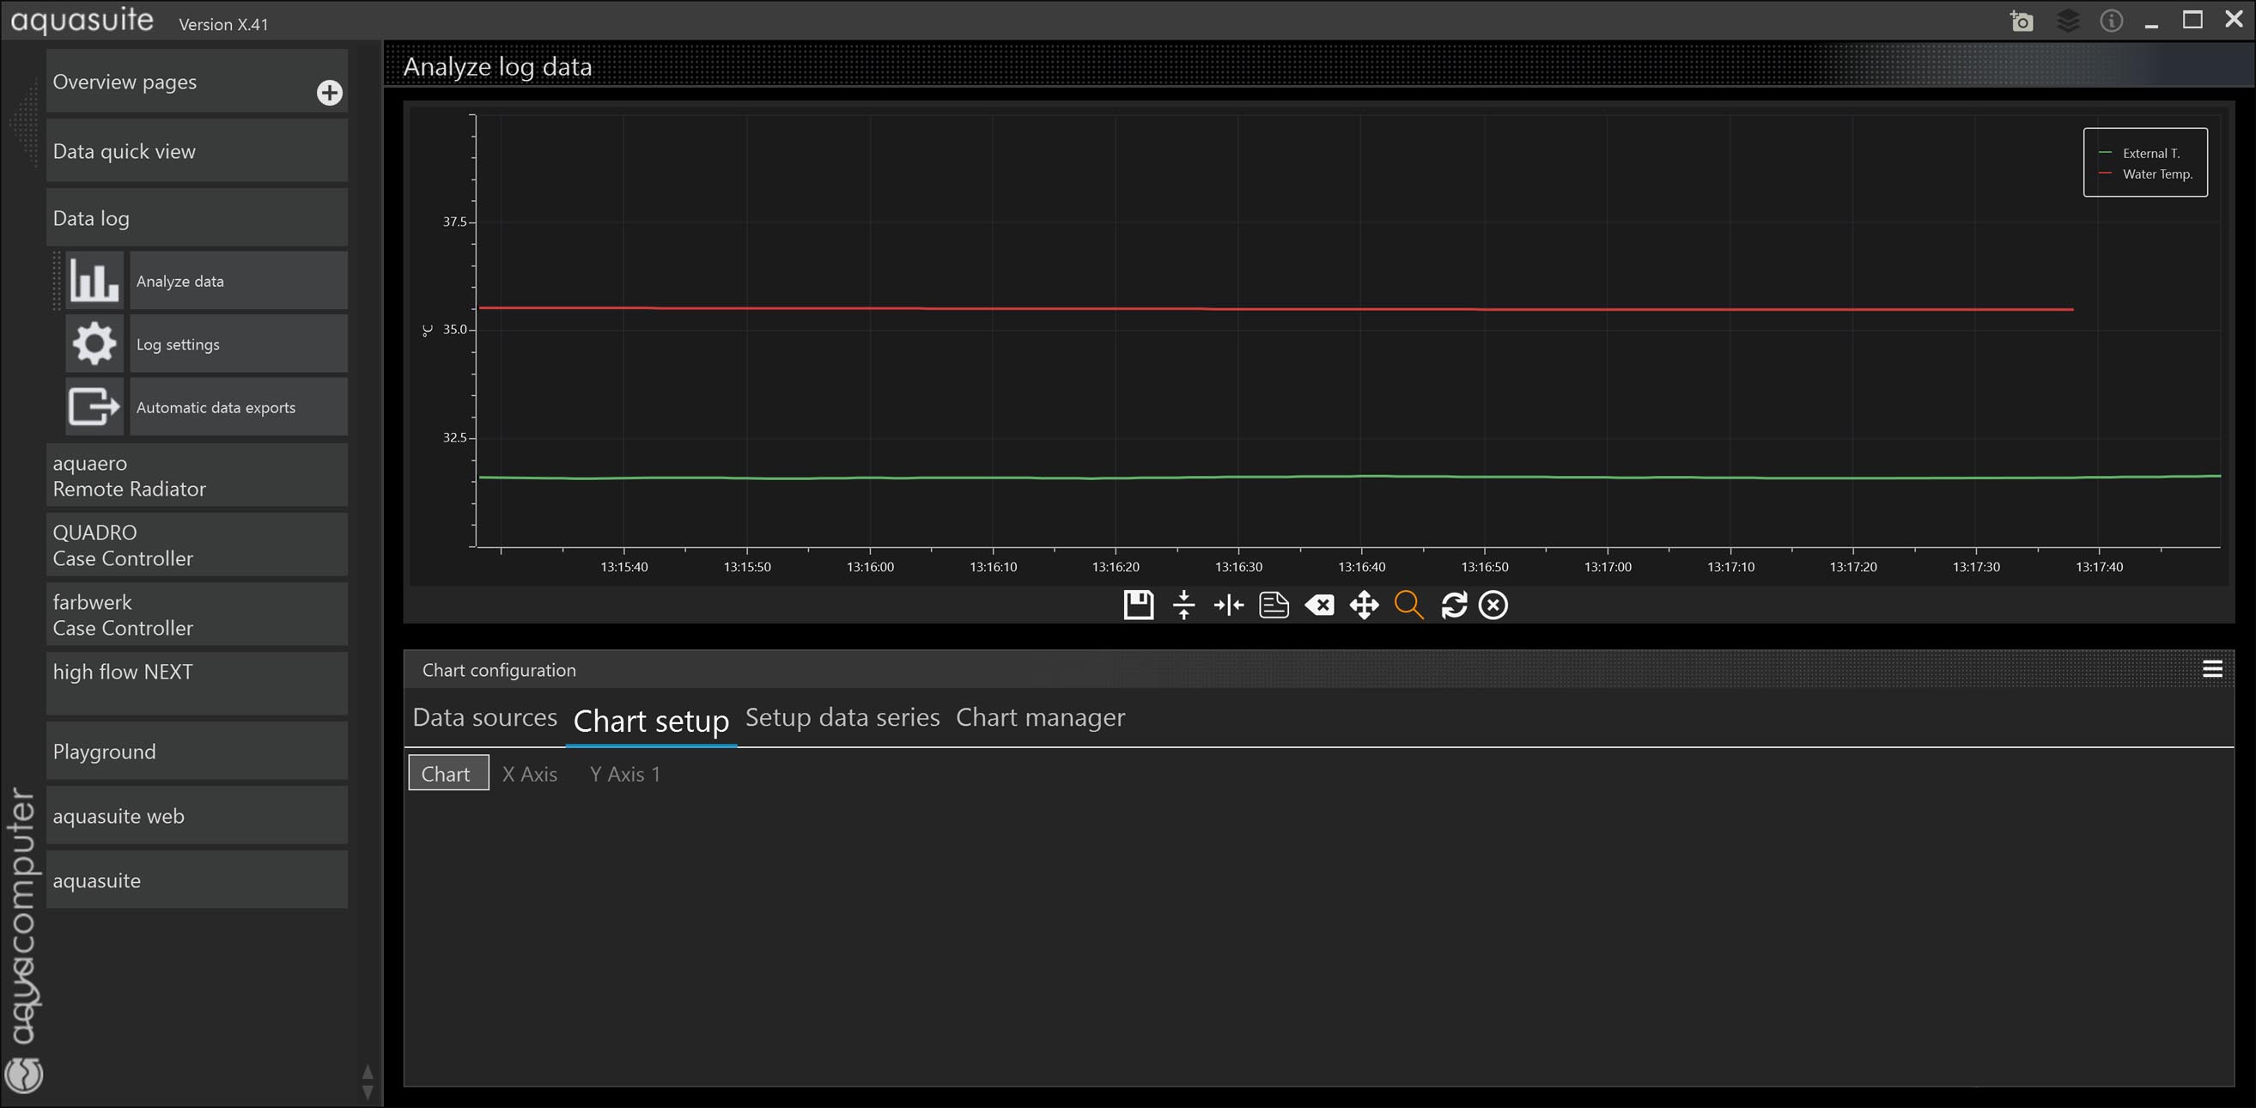This screenshot has height=1108, width=2256.
Task: Click the circled X icon below chart
Action: click(1493, 605)
